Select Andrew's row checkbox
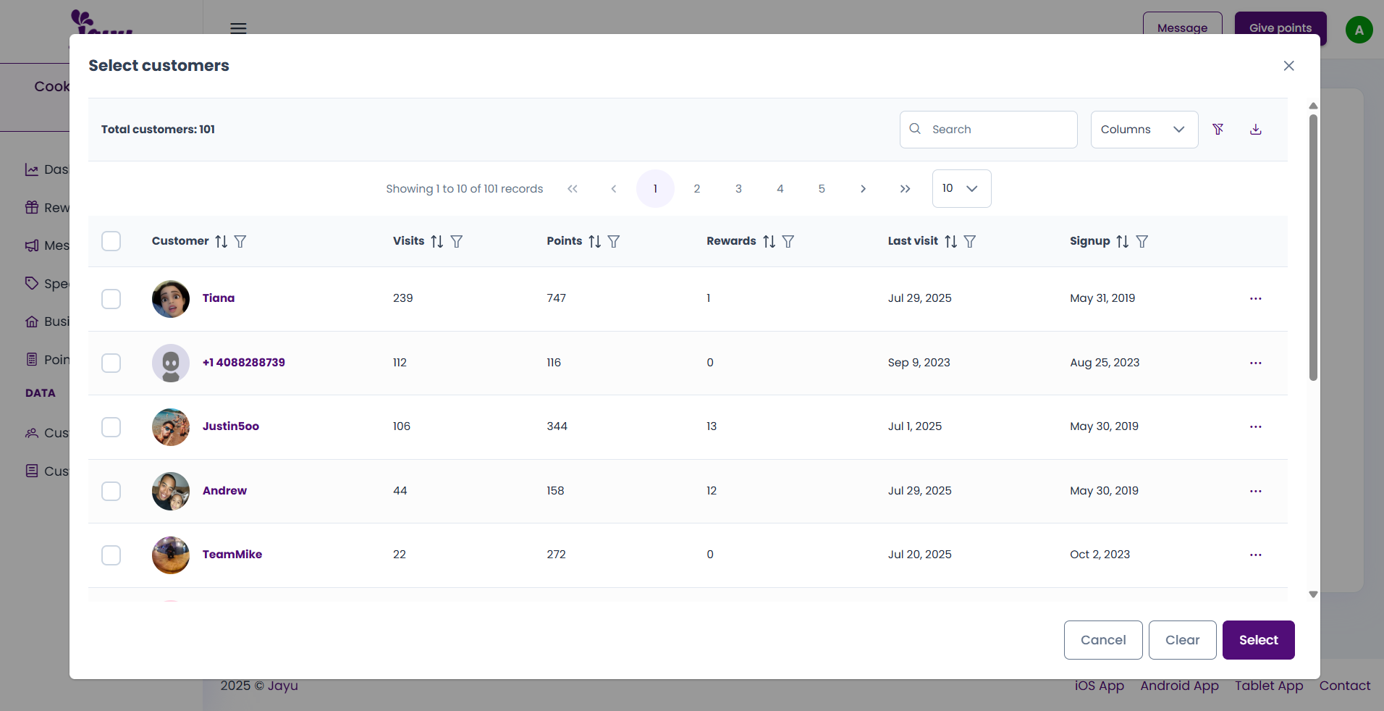1384x711 pixels. pyautogui.click(x=111, y=491)
